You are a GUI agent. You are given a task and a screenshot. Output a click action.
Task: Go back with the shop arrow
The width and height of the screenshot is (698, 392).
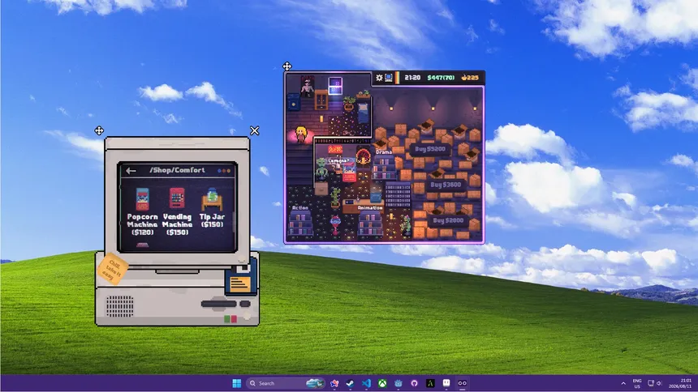point(131,171)
